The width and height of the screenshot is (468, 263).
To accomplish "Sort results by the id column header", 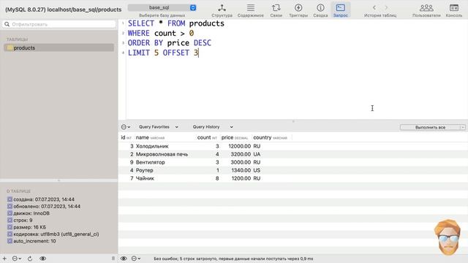I will (126, 137).
